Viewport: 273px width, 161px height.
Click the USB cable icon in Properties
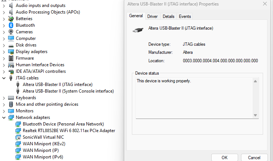(x=137, y=30)
